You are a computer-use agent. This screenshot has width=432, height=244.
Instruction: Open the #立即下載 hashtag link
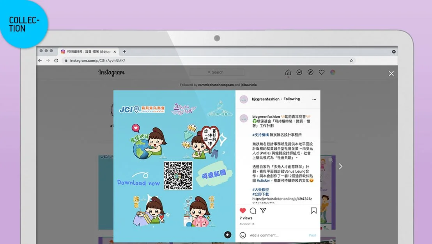coord(260,194)
